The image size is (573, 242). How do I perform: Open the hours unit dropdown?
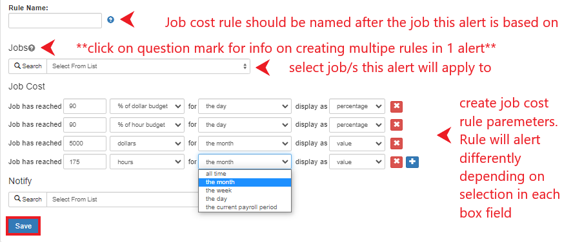(x=147, y=162)
